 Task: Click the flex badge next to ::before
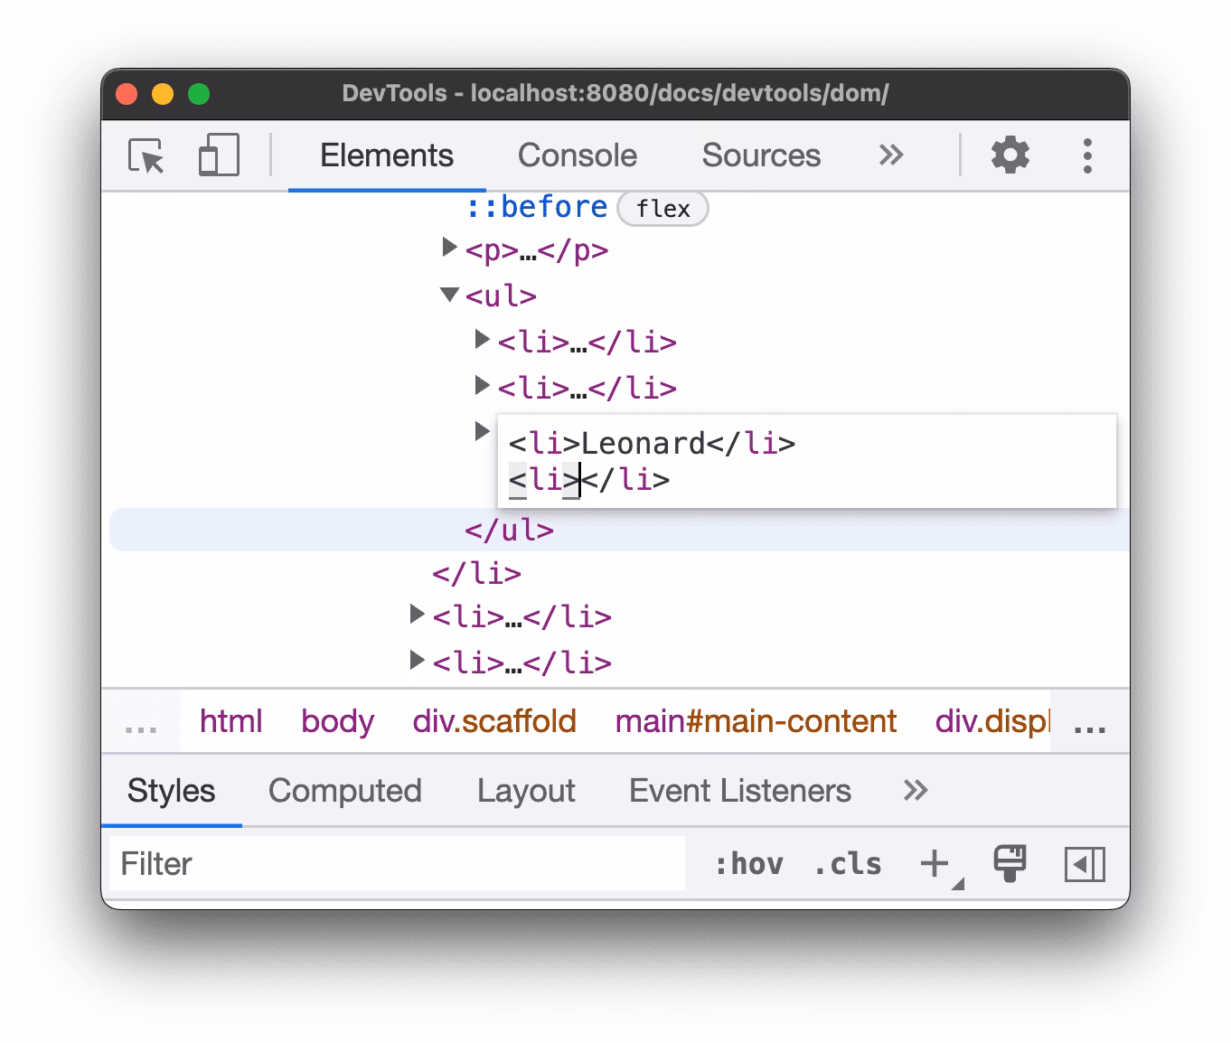[662, 209]
